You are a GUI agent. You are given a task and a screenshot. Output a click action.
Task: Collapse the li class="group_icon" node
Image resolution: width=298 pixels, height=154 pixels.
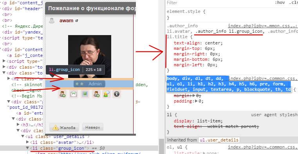(27, 148)
